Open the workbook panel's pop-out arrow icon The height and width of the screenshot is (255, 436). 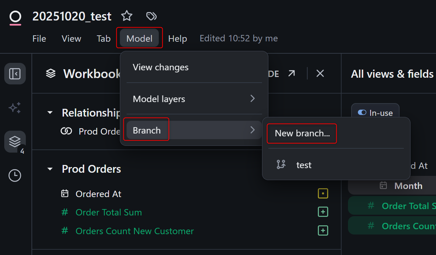(291, 73)
